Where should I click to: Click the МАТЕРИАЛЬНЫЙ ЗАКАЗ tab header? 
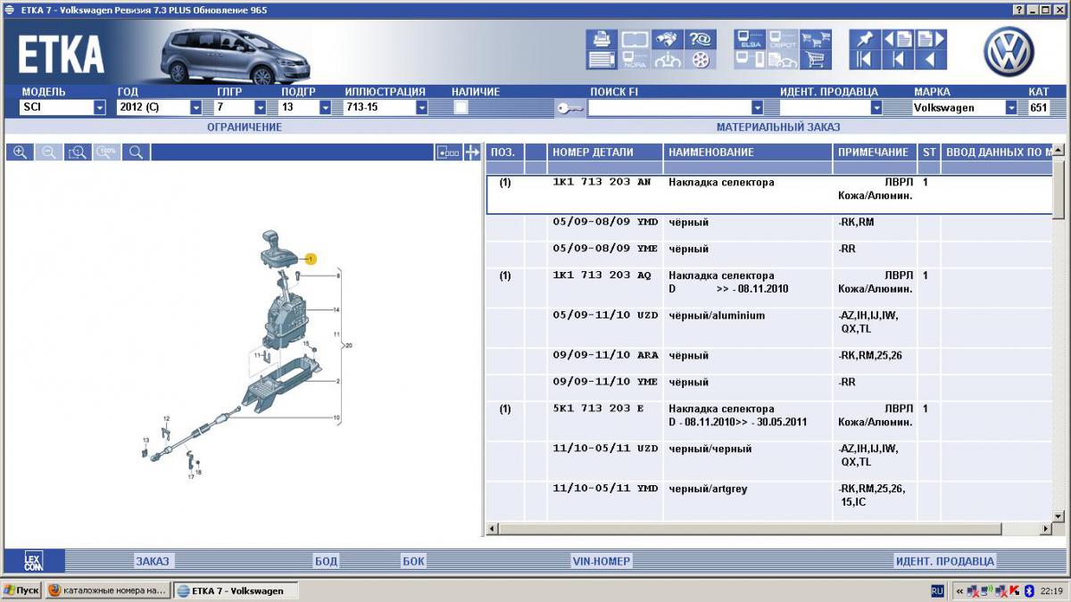[778, 128]
